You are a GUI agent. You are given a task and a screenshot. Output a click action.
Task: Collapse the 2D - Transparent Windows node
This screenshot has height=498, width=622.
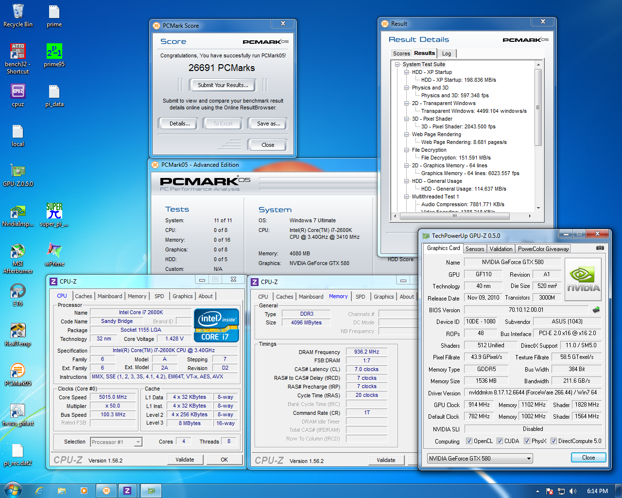407,103
